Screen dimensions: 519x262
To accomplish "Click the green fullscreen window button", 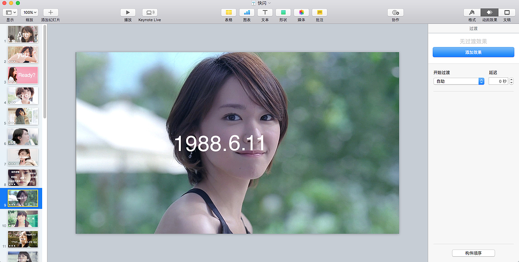I will 18,3.
